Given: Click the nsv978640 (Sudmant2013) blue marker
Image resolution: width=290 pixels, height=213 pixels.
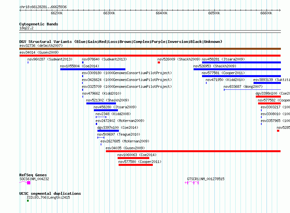Looking at the screenshot, I should [x=83, y=62].
